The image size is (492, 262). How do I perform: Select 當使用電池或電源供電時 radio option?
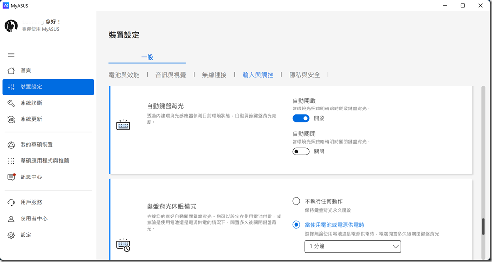point(296,225)
